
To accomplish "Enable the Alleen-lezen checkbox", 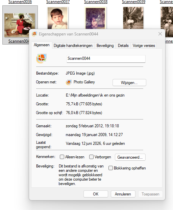I will point(62,157).
